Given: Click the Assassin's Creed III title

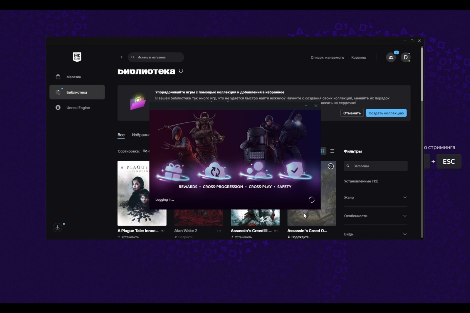Looking at the screenshot, I should (x=251, y=231).
